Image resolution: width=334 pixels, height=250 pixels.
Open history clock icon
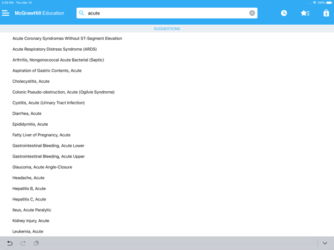(284, 13)
